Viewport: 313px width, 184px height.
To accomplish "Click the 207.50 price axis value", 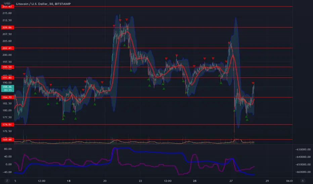I will [7, 34].
